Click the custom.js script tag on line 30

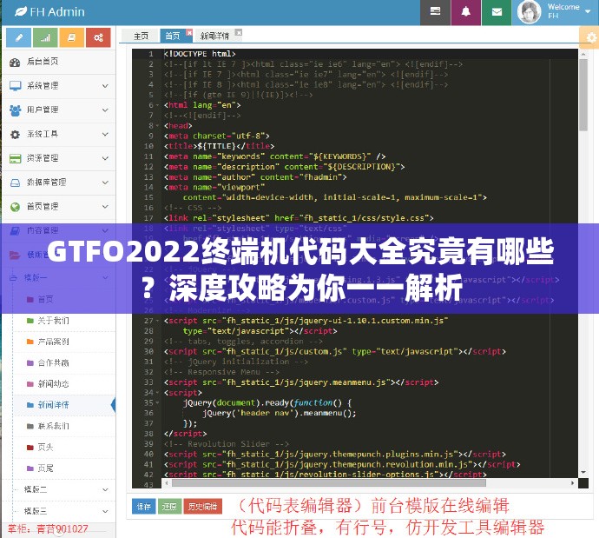[x=334, y=351]
